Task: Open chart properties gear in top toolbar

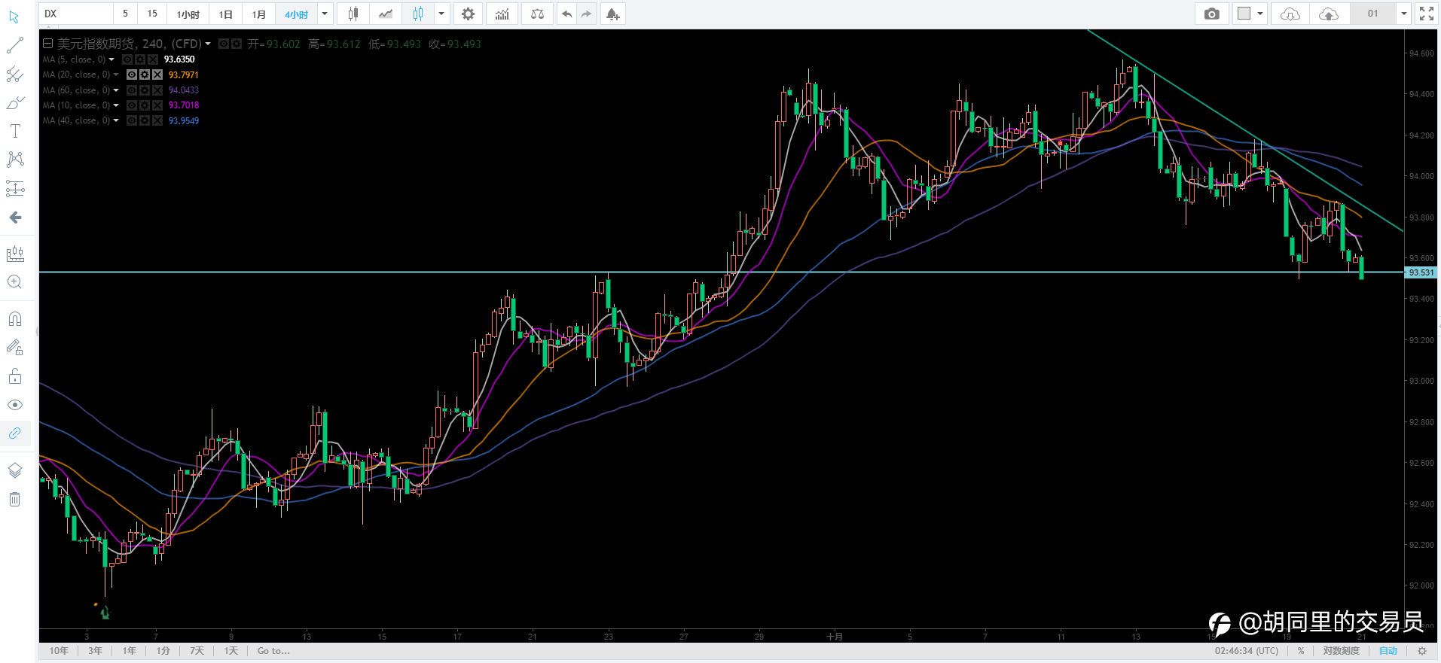Action: tap(468, 14)
